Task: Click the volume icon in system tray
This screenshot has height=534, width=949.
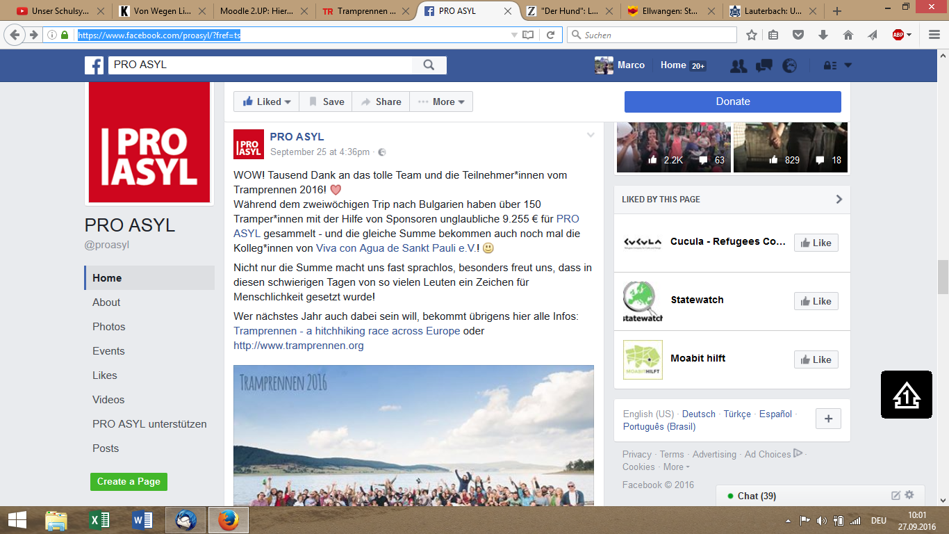Action: click(822, 521)
